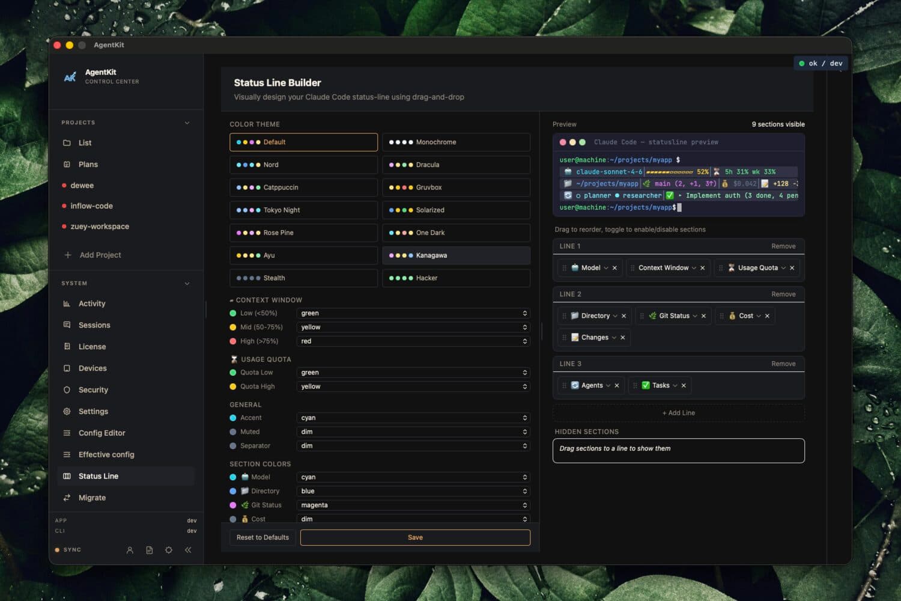901x601 pixels.
Task: Click the Plans icon in sidebar
Action: [67, 164]
